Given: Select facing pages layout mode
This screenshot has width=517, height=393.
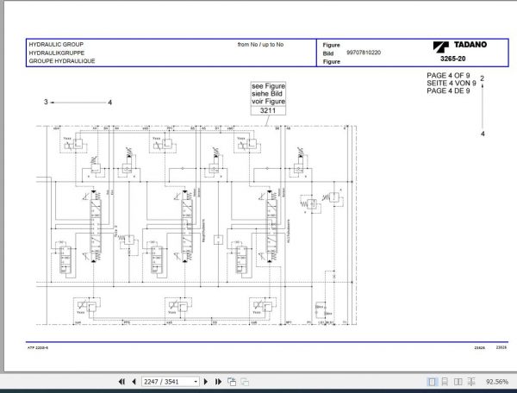Looking at the screenshot, I should click(458, 382).
